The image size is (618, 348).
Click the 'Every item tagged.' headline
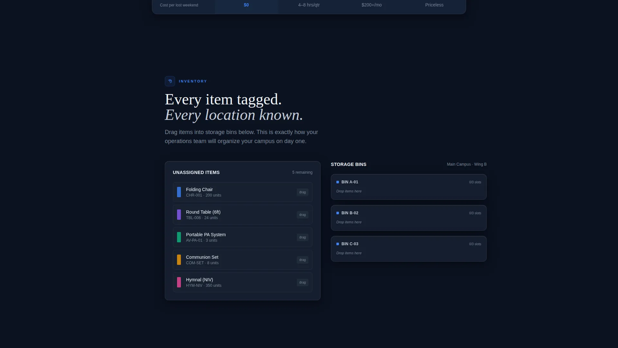[x=223, y=99]
